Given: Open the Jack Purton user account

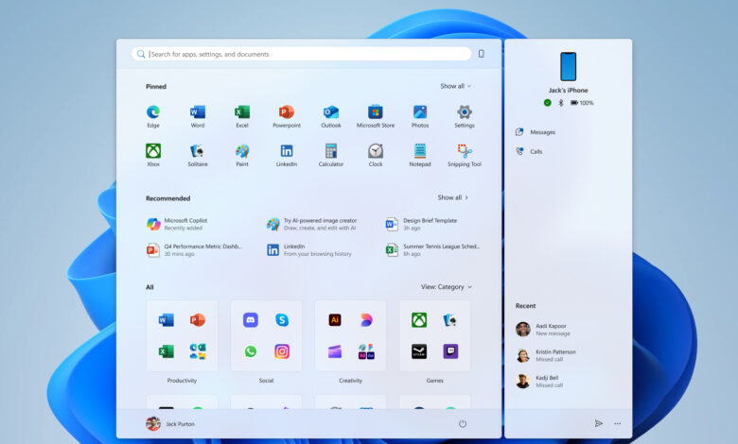Looking at the screenshot, I should point(170,424).
